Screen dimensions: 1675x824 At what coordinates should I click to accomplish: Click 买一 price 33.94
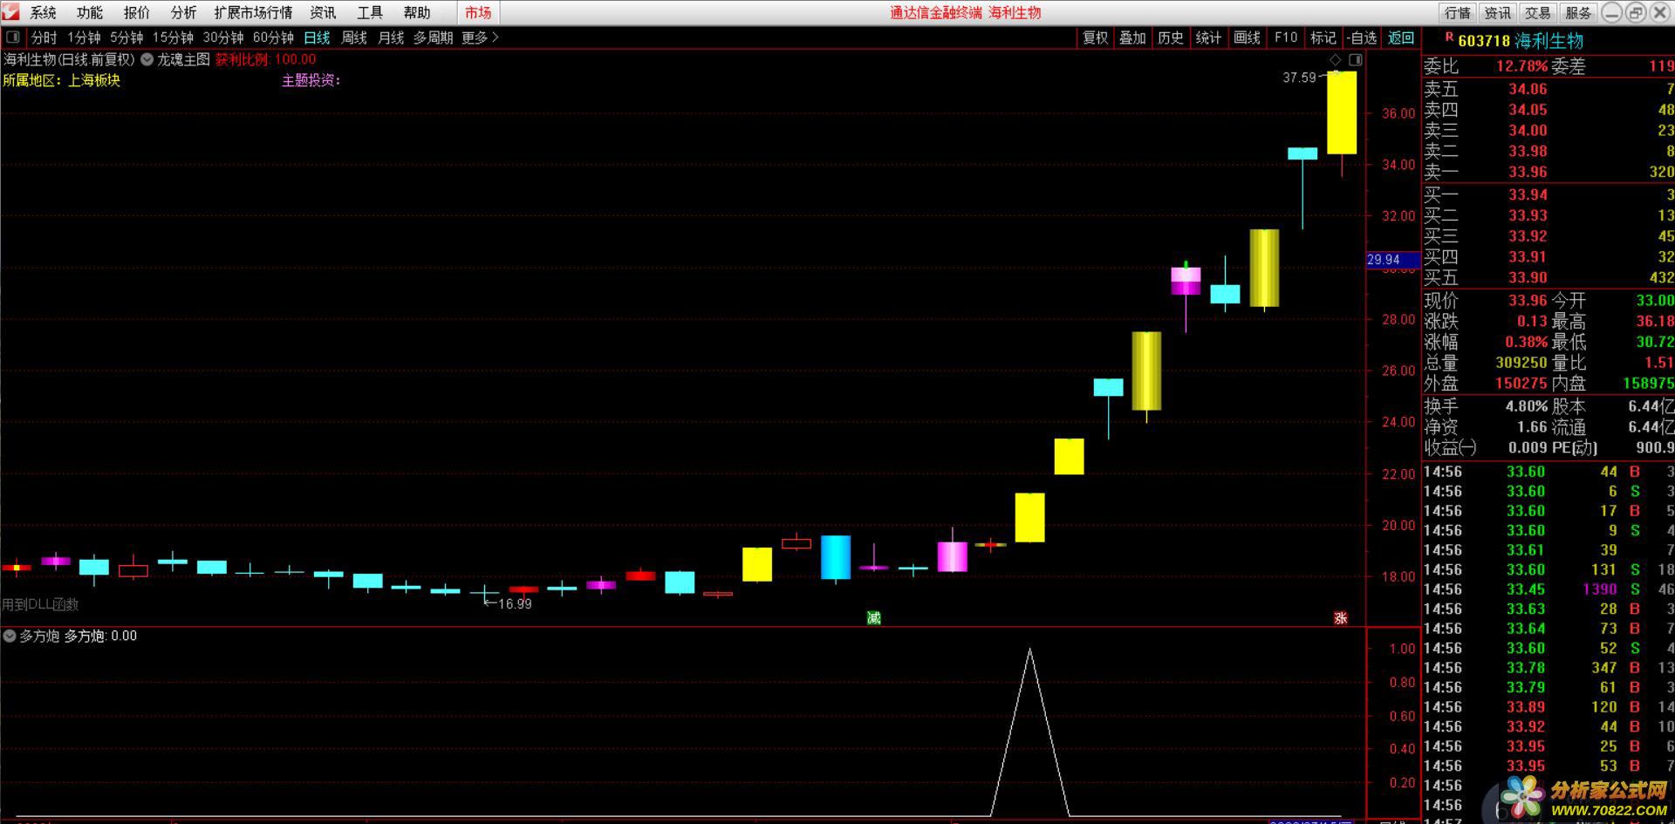point(1528,194)
